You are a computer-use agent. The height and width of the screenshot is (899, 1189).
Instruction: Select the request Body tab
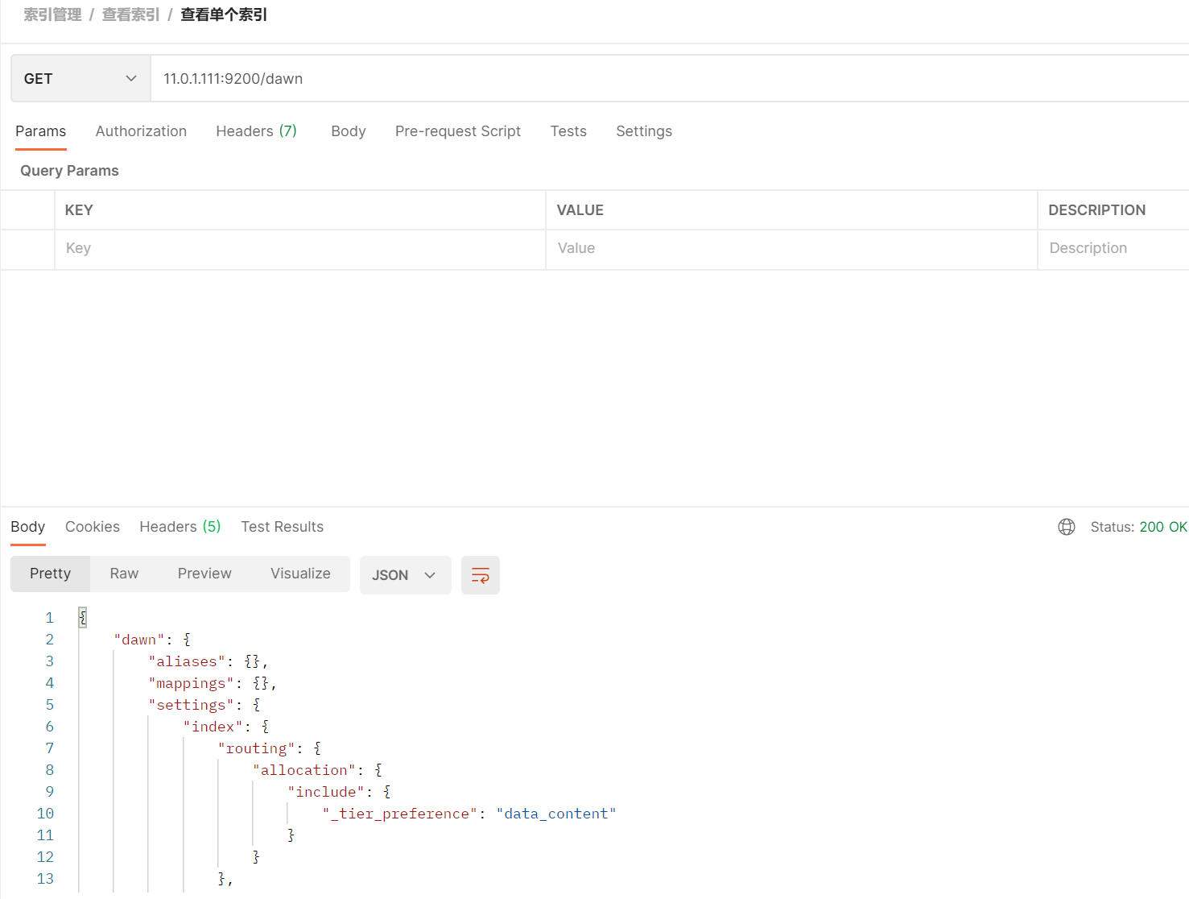pos(349,131)
